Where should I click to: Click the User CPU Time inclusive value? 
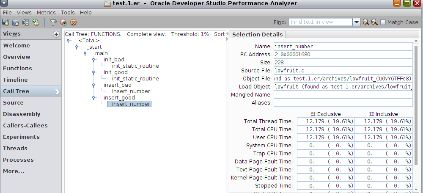coord(384,138)
